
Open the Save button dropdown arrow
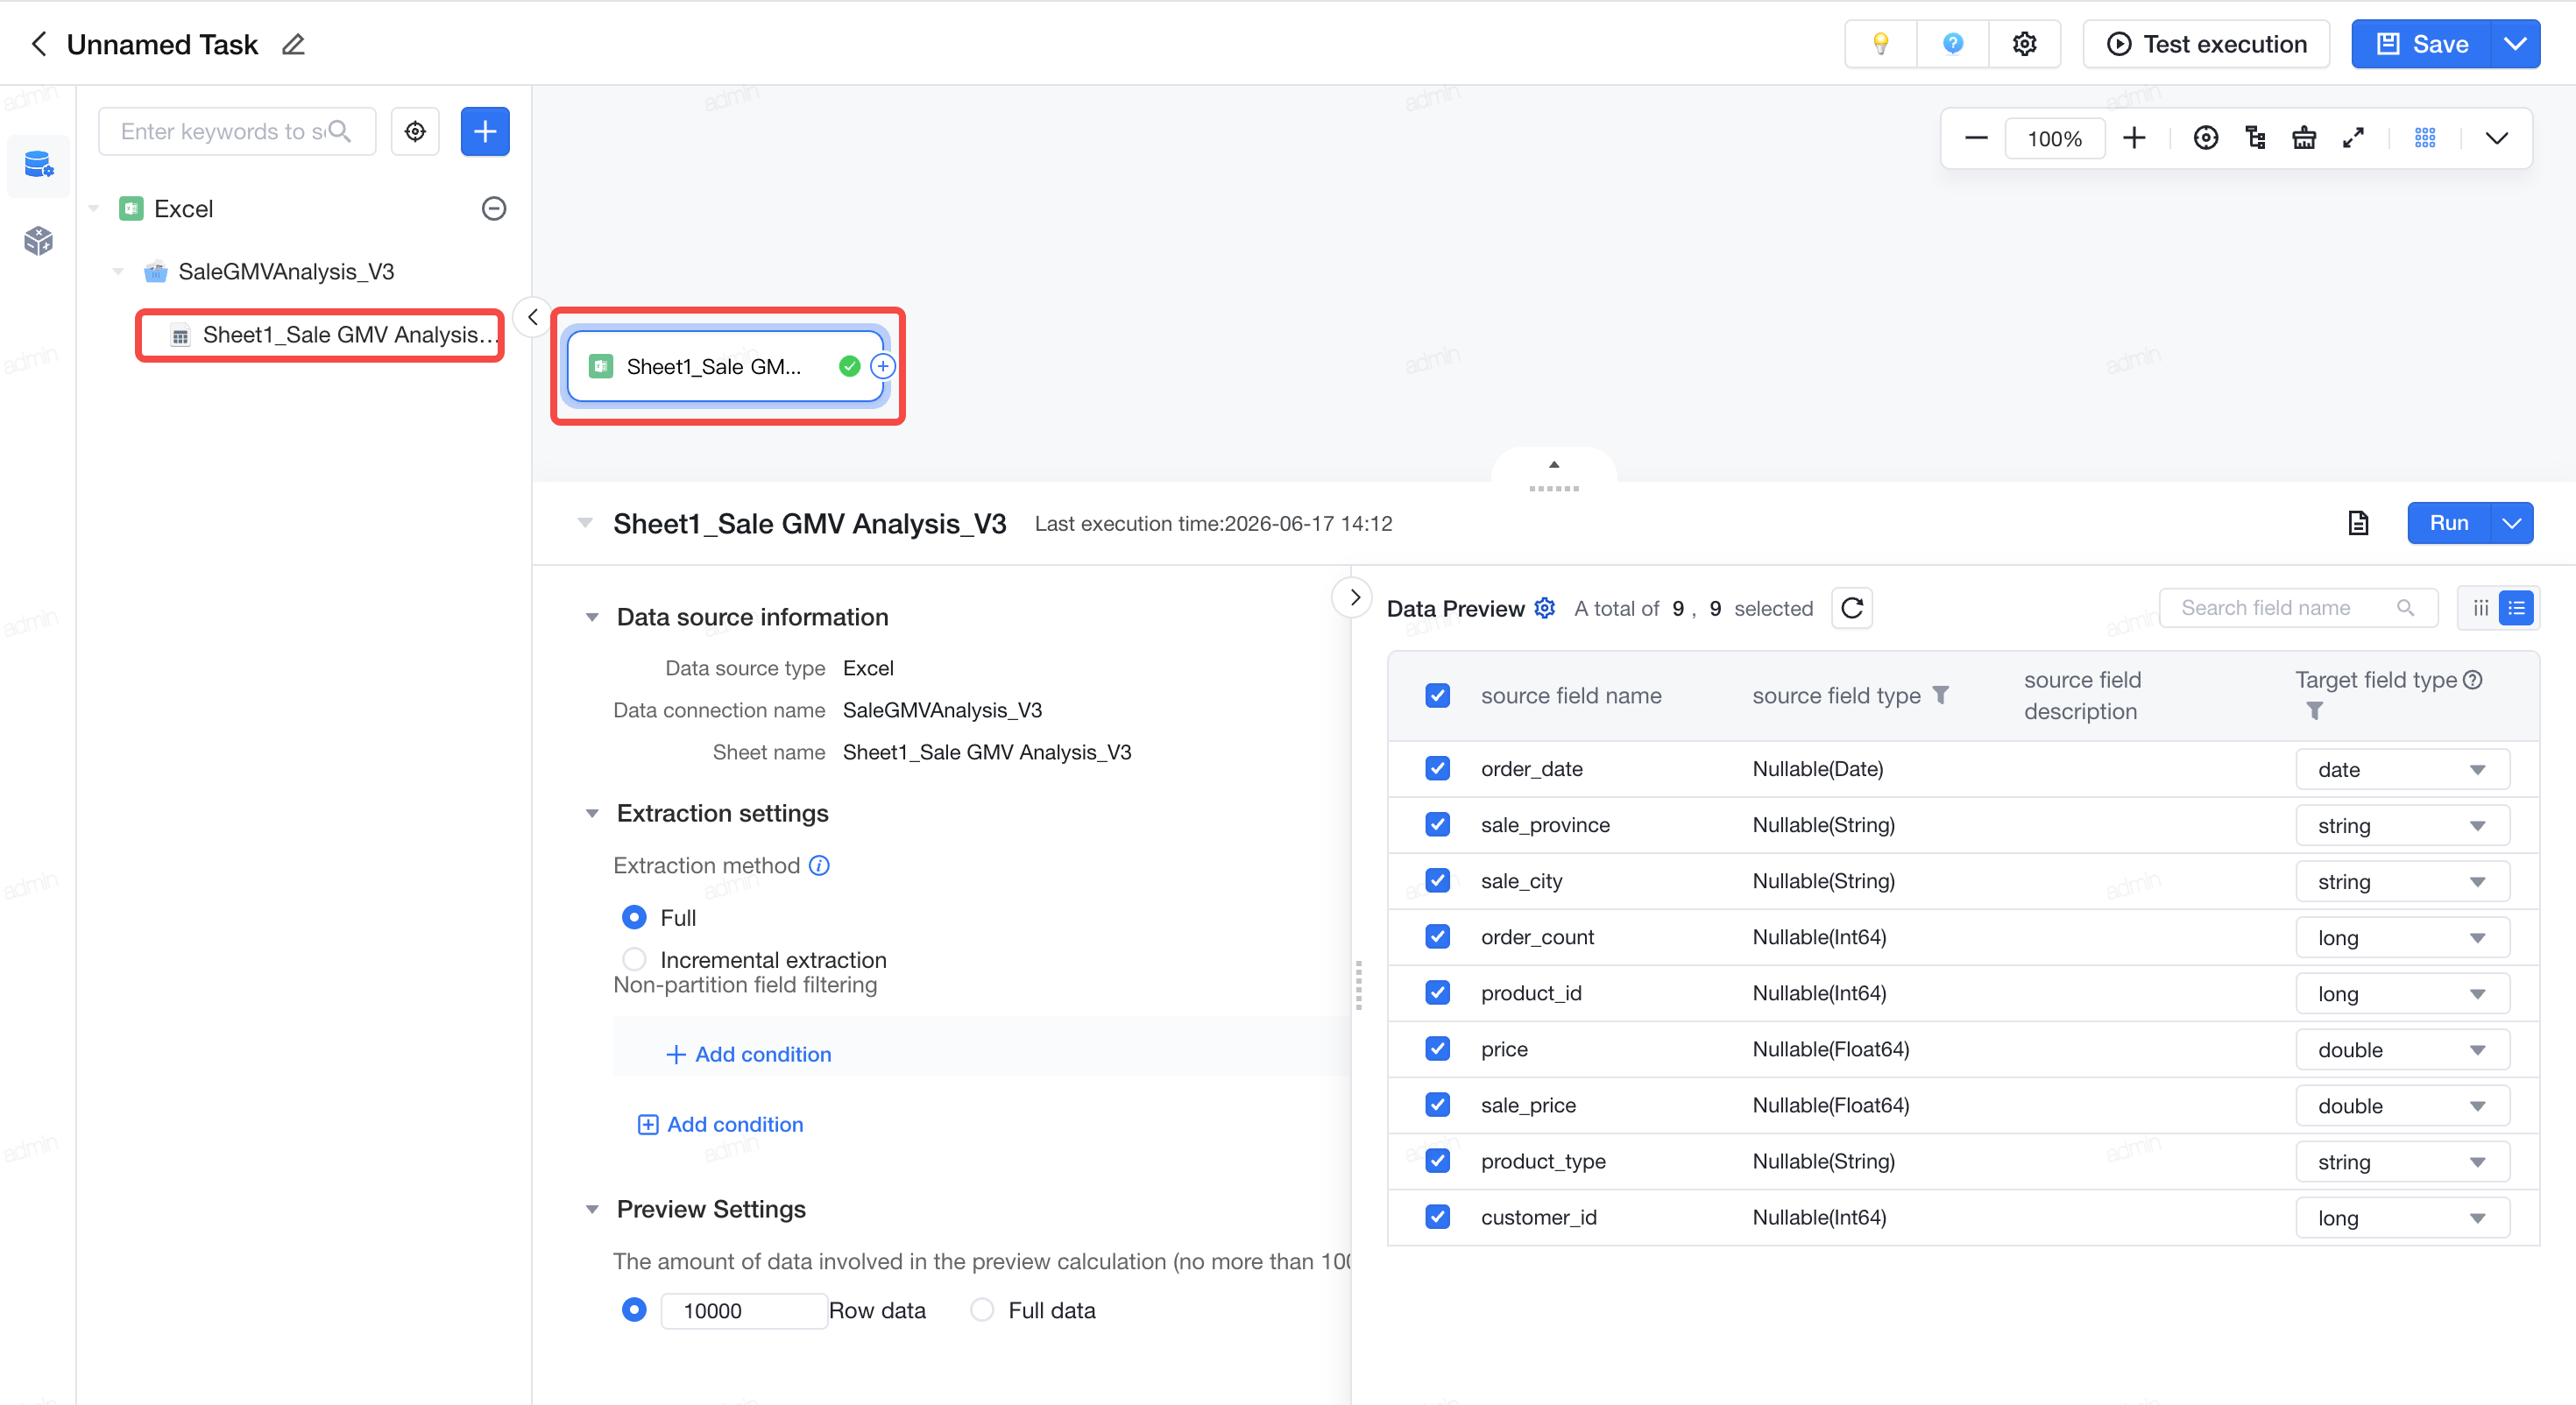(x=2515, y=44)
